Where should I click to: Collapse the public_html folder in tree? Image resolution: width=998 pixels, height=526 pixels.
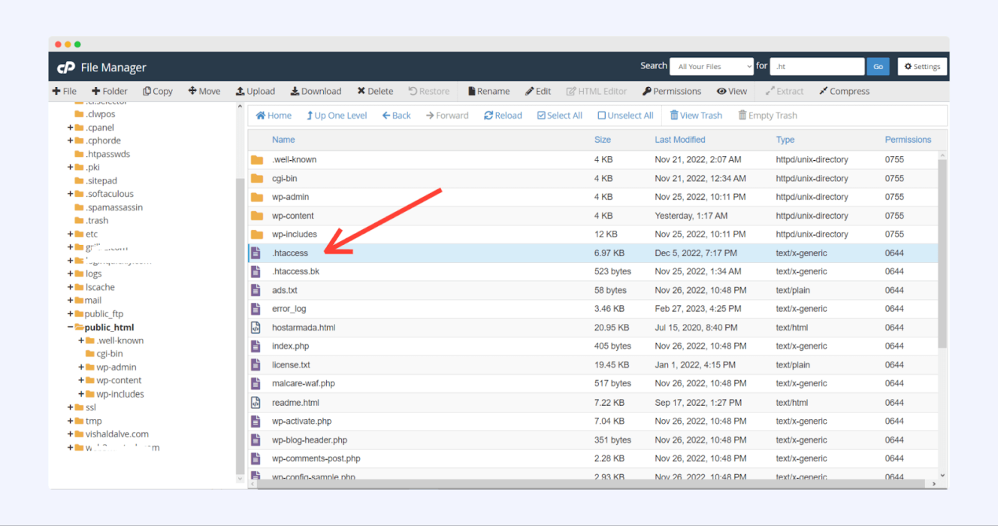(71, 328)
